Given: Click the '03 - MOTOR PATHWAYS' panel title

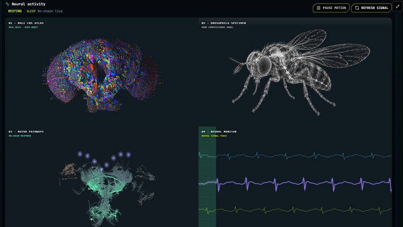Looking at the screenshot, I should [x=26, y=132].
